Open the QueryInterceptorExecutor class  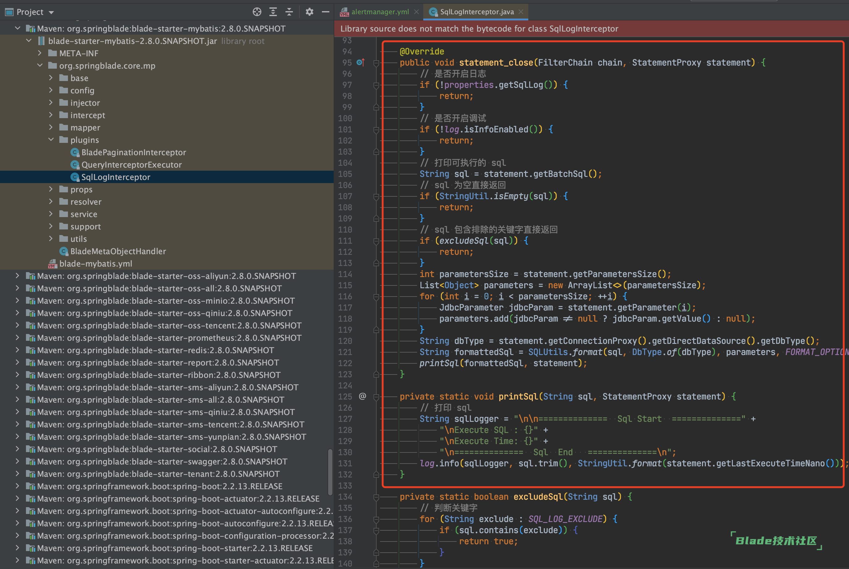coord(131,165)
